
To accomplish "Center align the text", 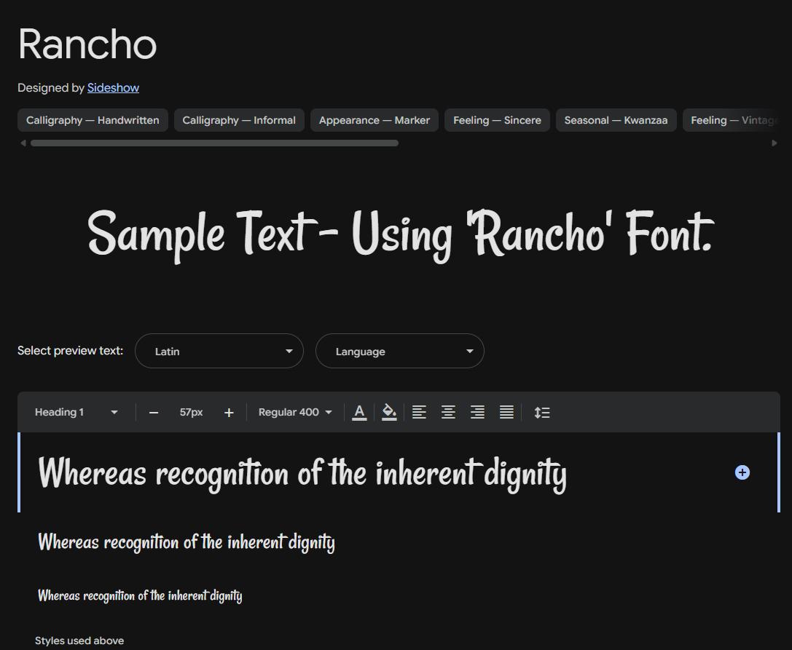I will 449,412.
